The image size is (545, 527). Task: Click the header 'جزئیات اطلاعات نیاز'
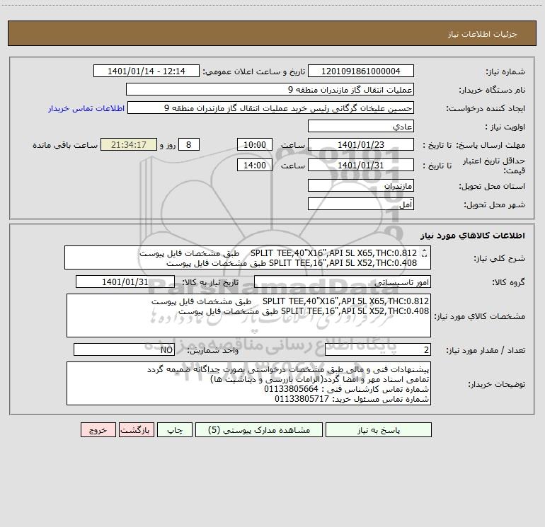click(x=483, y=34)
